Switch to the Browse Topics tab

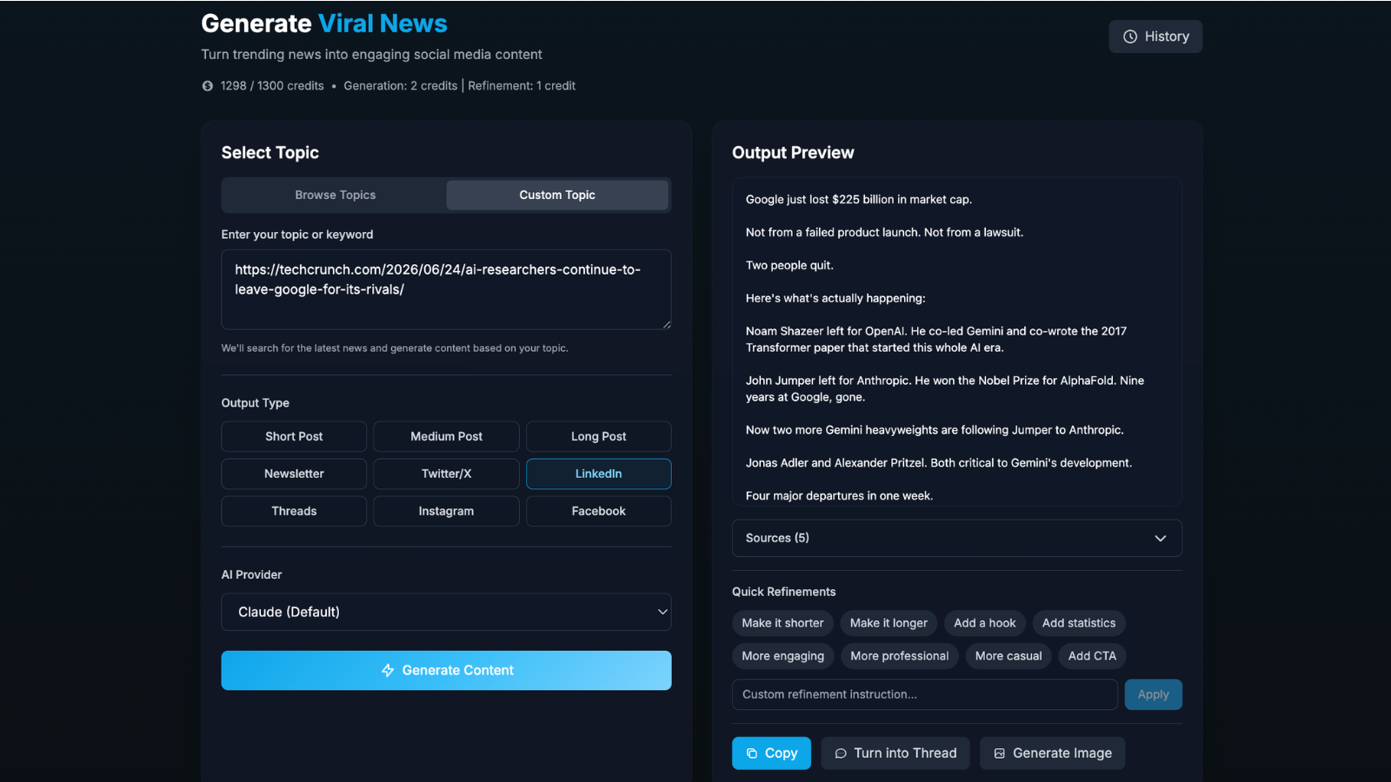pos(335,195)
